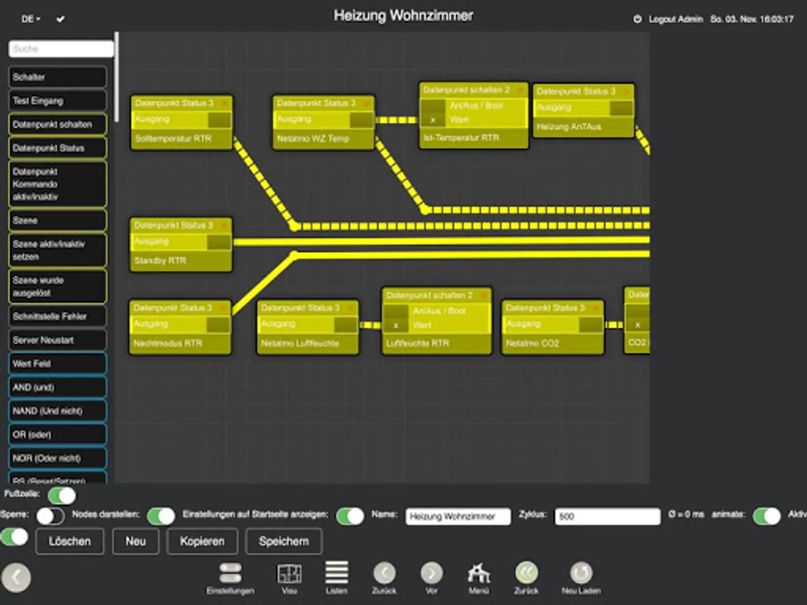
Task: Select Datenpunkt Kommando aktiv/inaktiv in the list
Action: 58,184
